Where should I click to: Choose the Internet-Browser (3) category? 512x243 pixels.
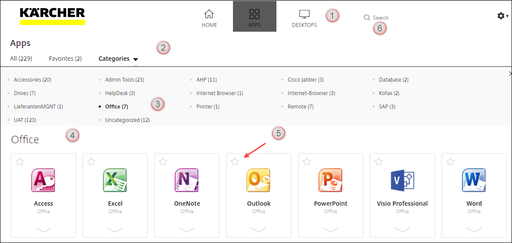pyautogui.click(x=312, y=93)
